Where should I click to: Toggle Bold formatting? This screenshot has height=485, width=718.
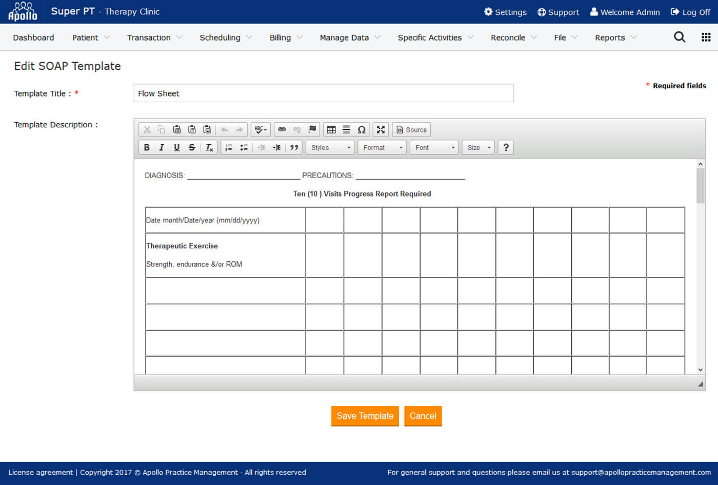coord(147,148)
